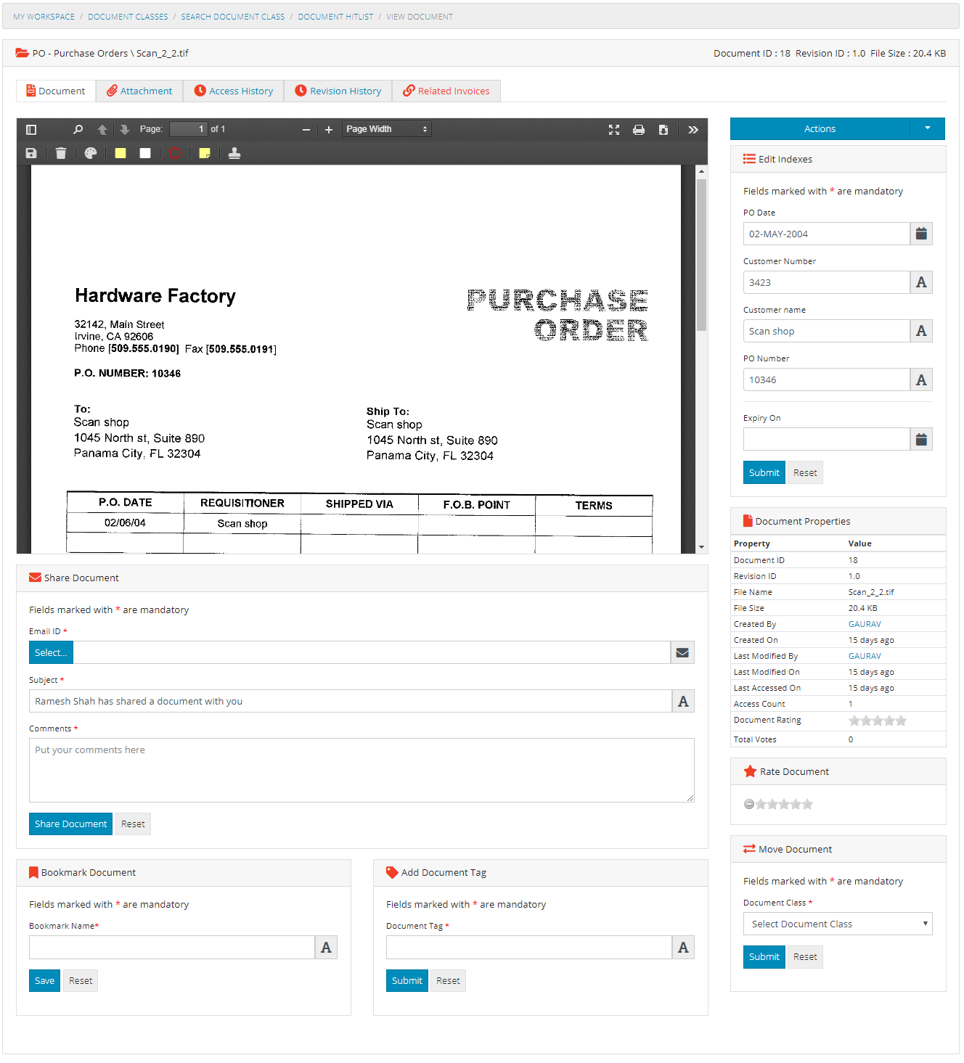
Task: Select the red circle annotation tool
Action: tap(175, 153)
